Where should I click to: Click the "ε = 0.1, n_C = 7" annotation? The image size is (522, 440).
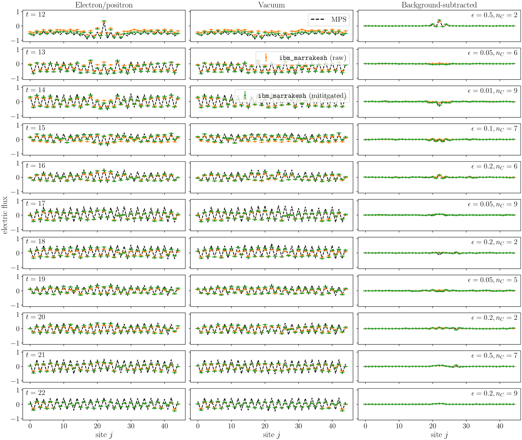tap(494, 129)
